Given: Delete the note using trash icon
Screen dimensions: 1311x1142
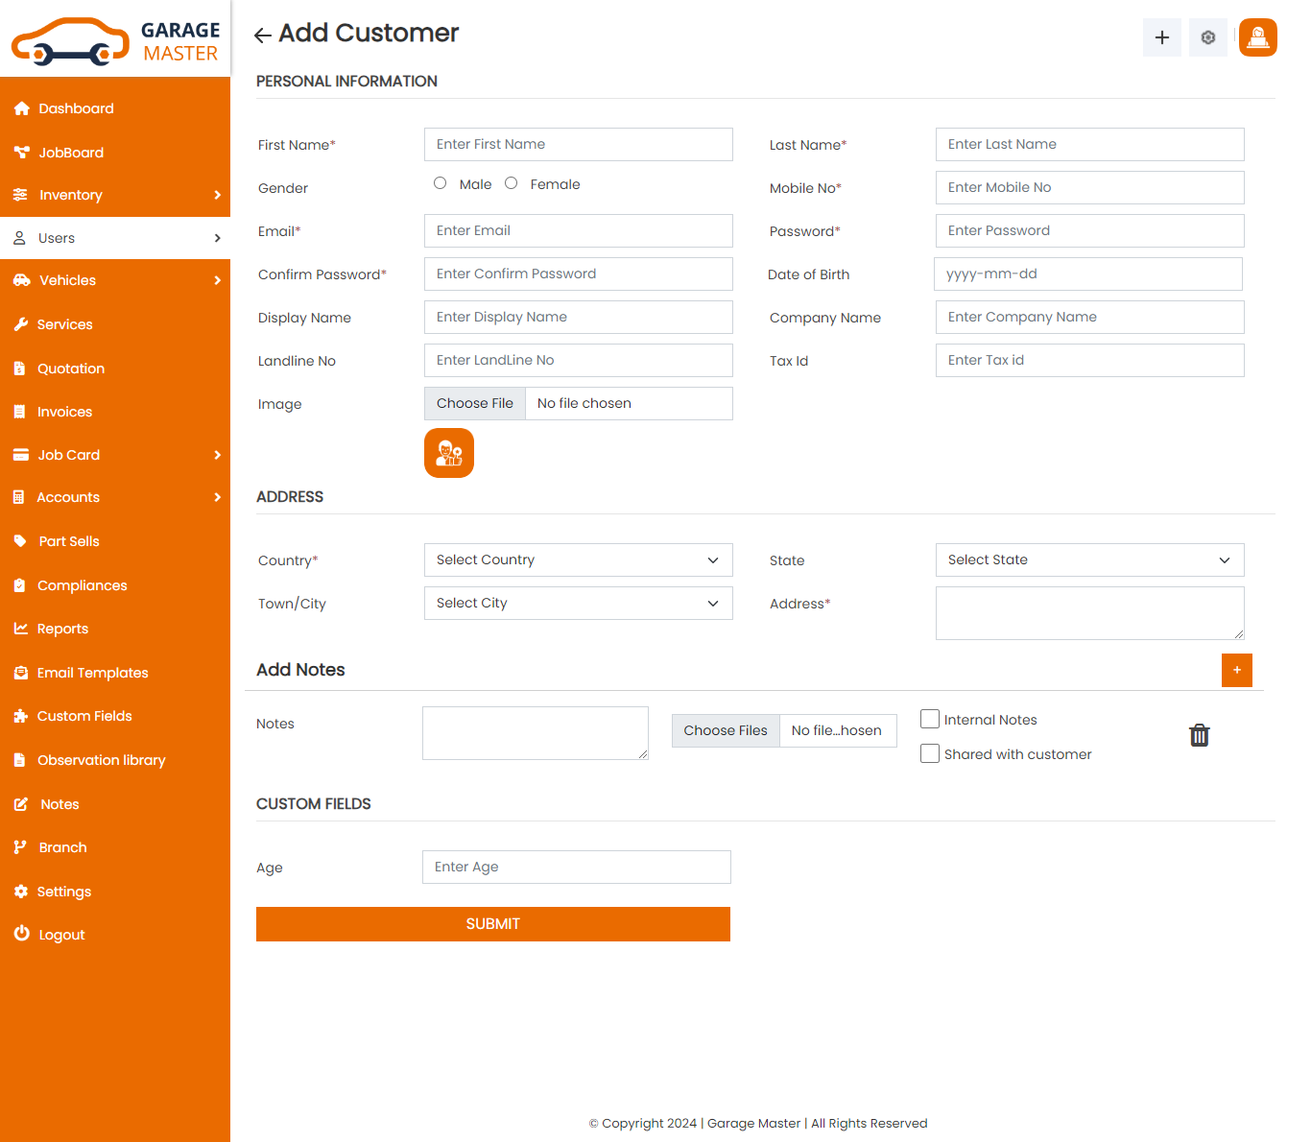Looking at the screenshot, I should point(1199,736).
